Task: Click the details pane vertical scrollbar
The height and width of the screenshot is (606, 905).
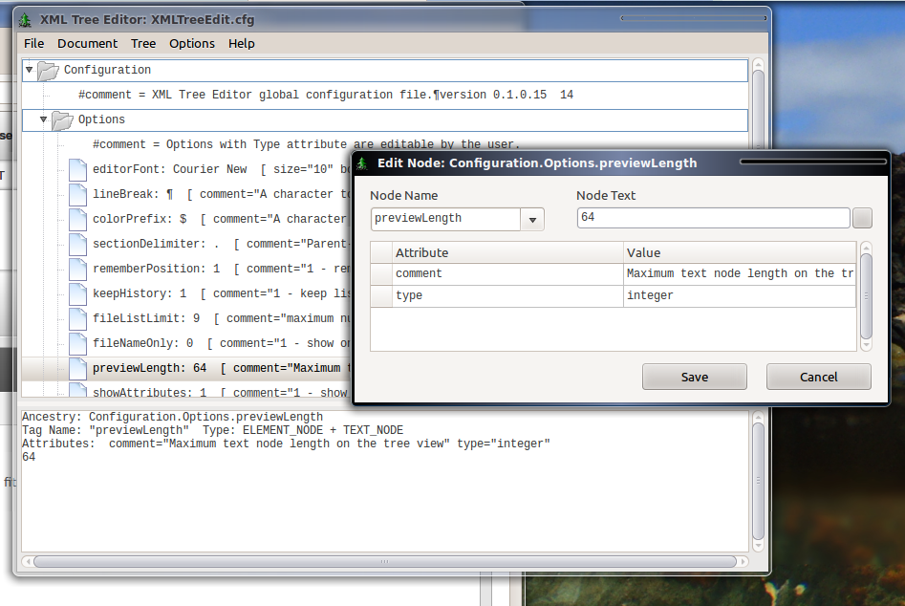Action: (759, 482)
